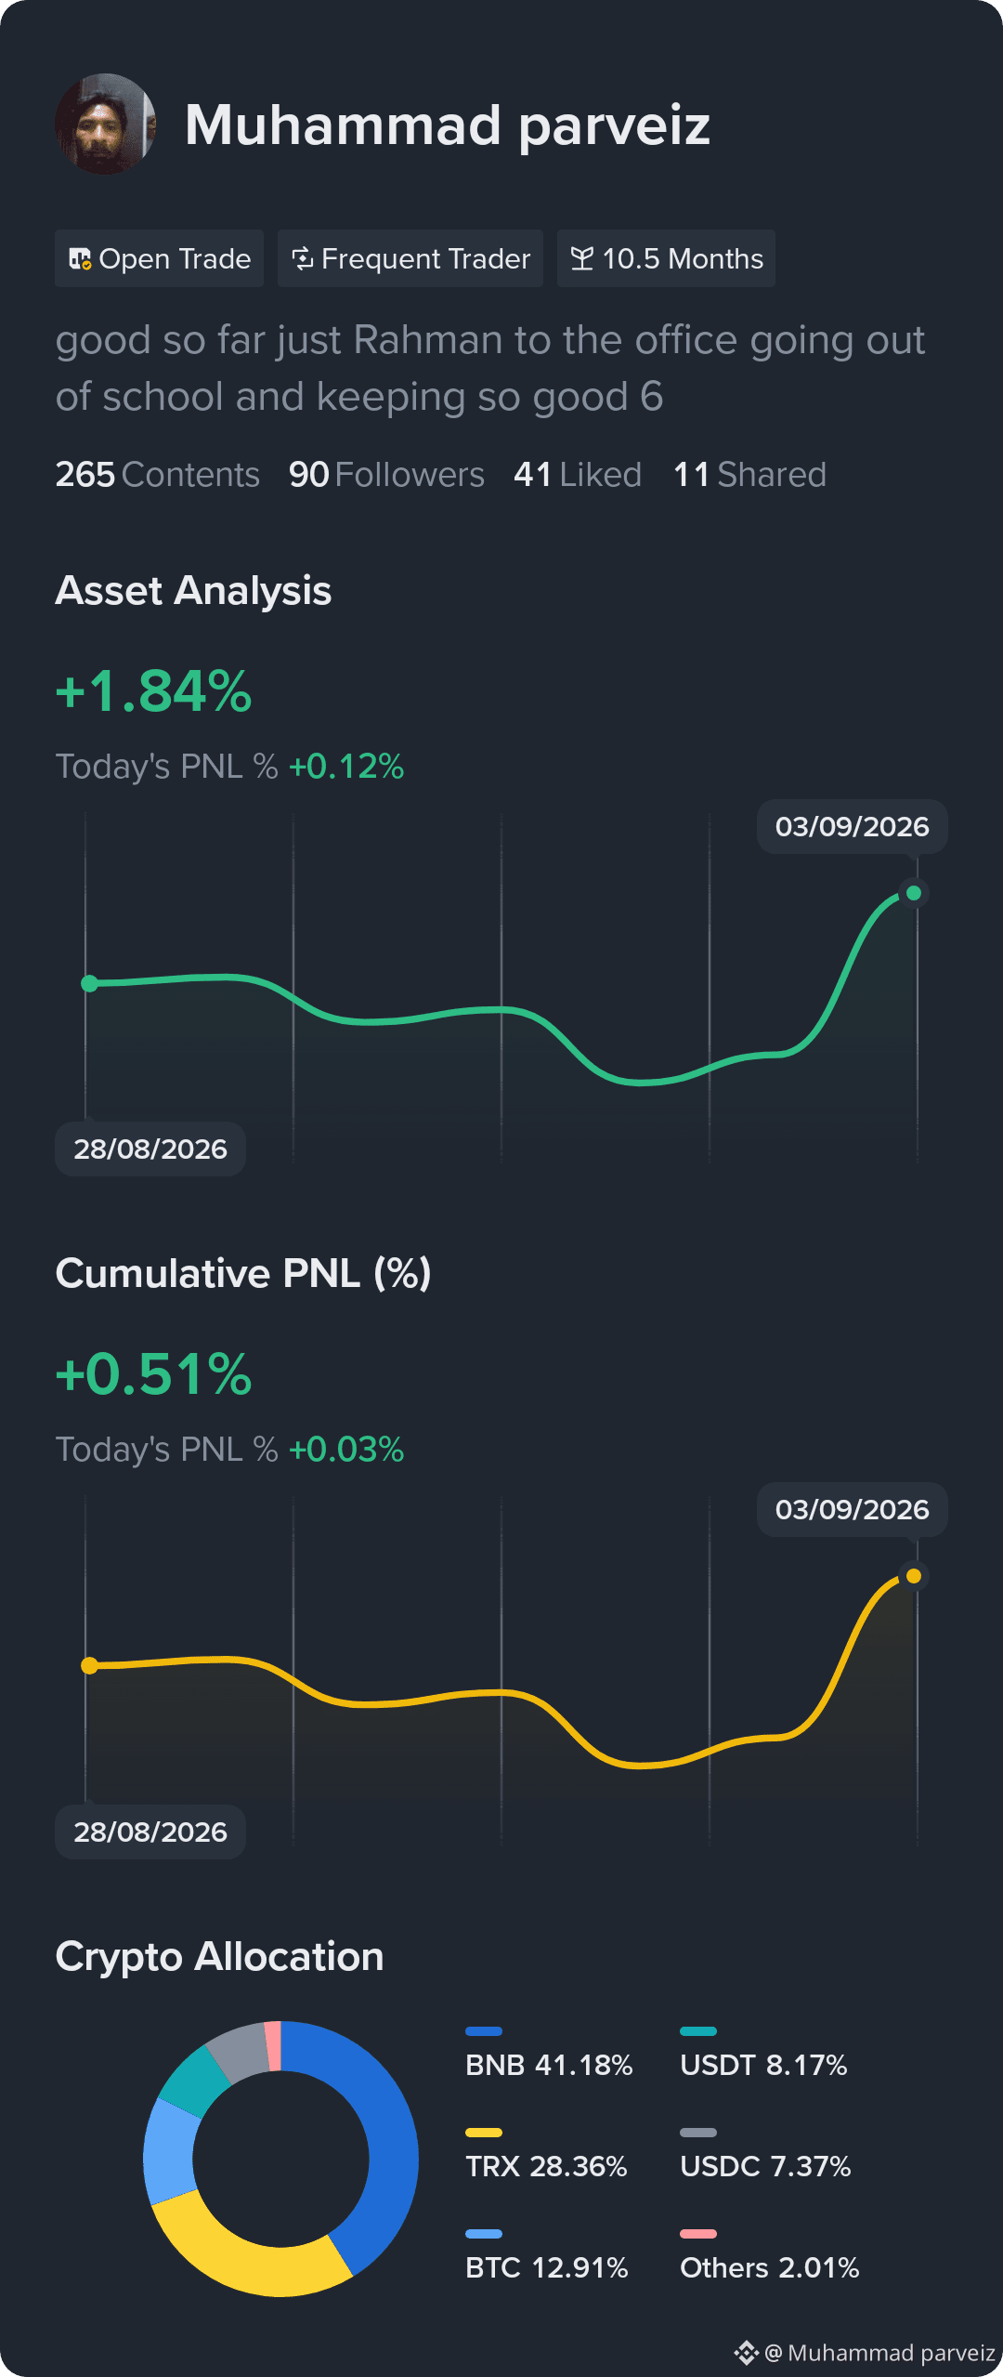
Task: Select the USDC gray legend marker
Action: pyautogui.click(x=698, y=2133)
